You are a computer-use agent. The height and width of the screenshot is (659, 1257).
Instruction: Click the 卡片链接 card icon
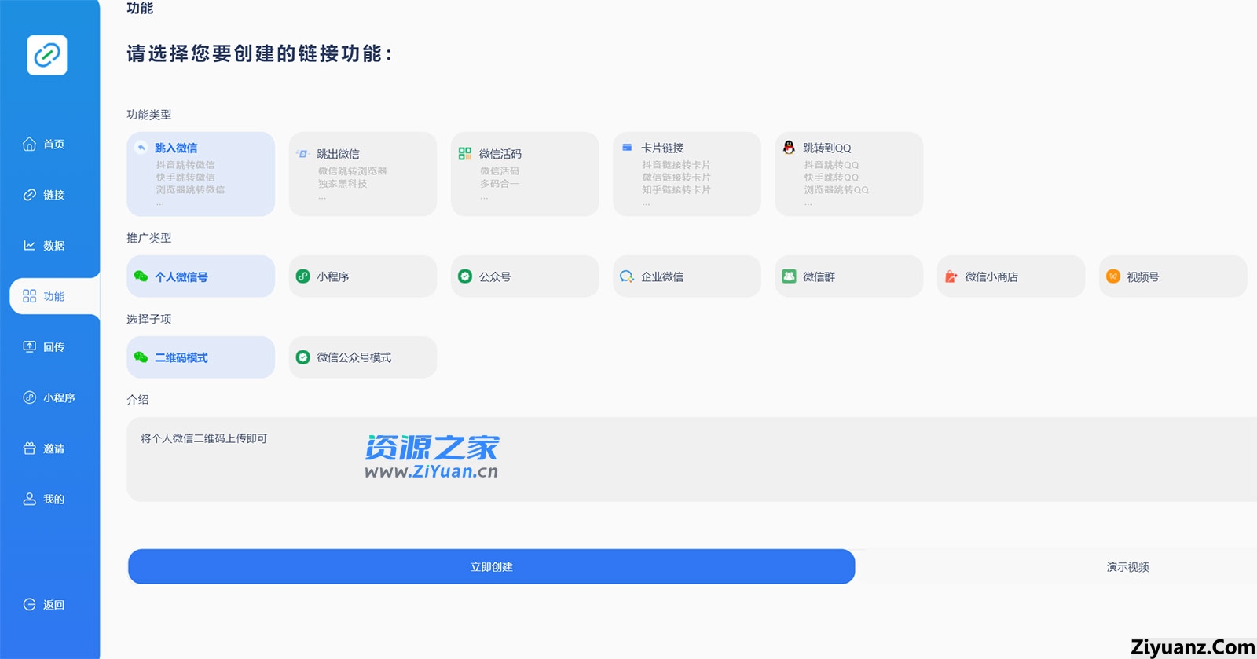point(627,147)
